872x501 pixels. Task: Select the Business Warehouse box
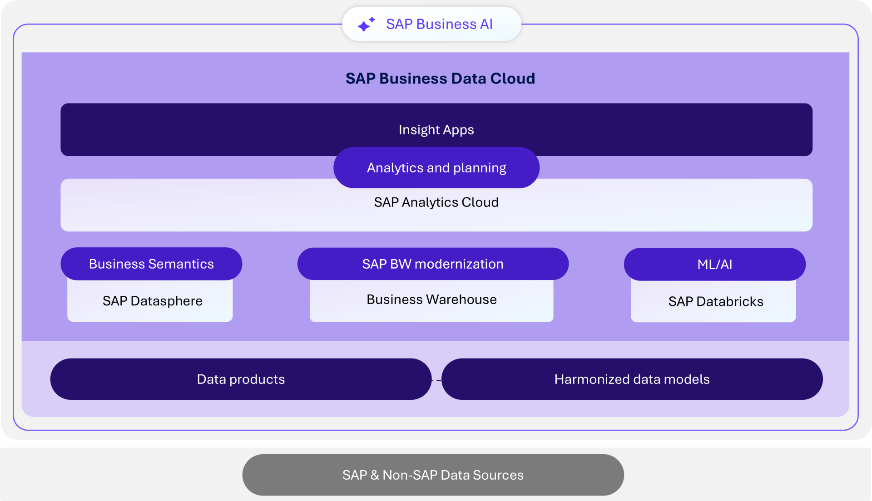[x=431, y=300]
